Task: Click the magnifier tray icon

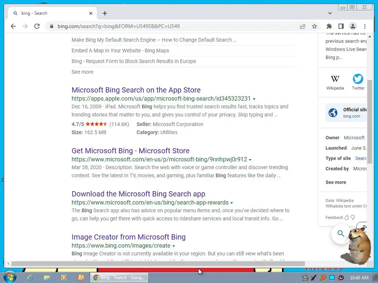Action: click(x=323, y=278)
